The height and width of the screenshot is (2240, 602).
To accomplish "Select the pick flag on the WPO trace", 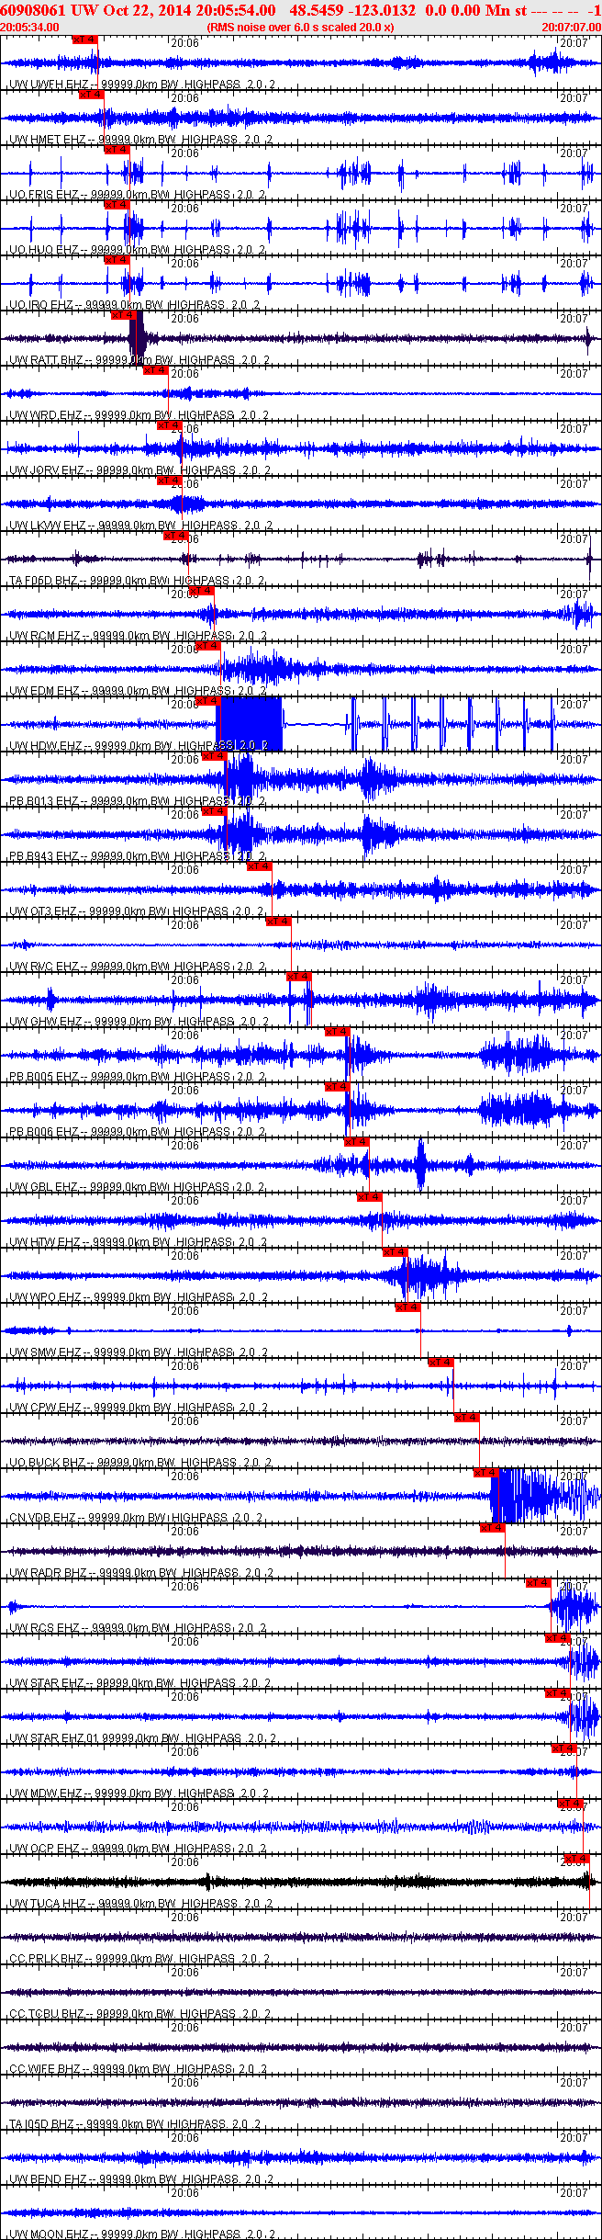I will click(395, 1252).
